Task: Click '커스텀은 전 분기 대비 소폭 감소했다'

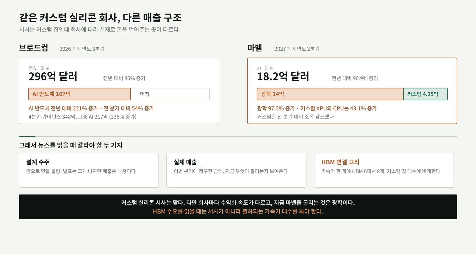Action: [x=295, y=117]
